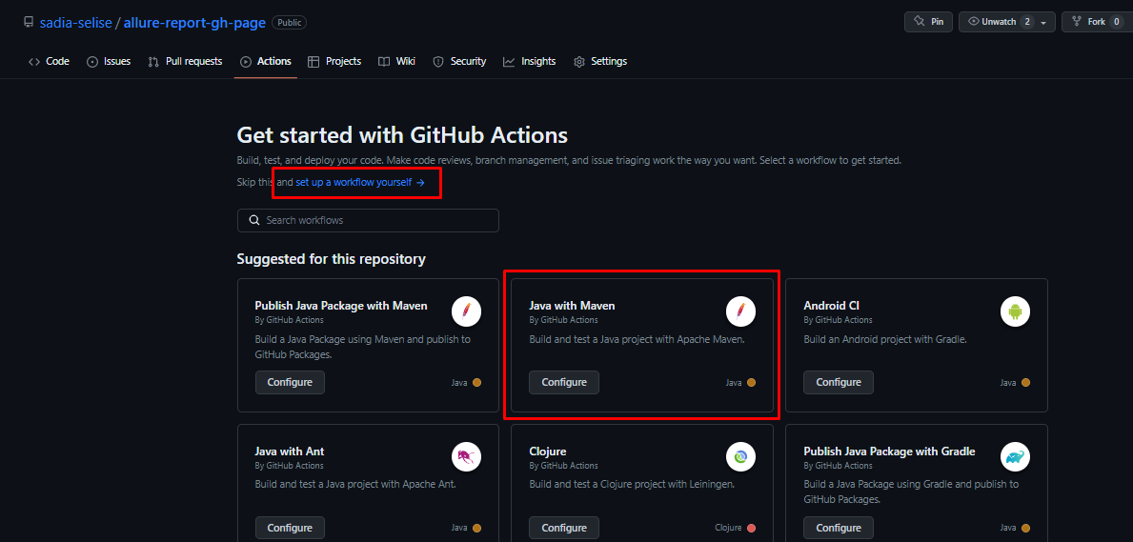Click the magnifier icon in Search workflows
1133x542 pixels.
click(x=254, y=220)
